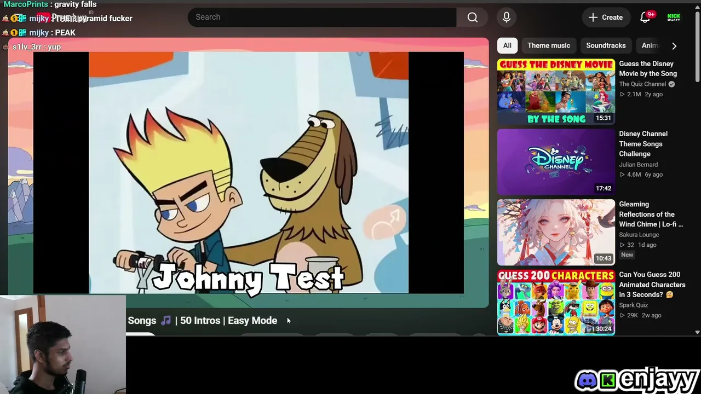The image size is (701, 394).
Task: Open title 'Guess the Disney Movie by the Song'
Action: pyautogui.click(x=648, y=69)
